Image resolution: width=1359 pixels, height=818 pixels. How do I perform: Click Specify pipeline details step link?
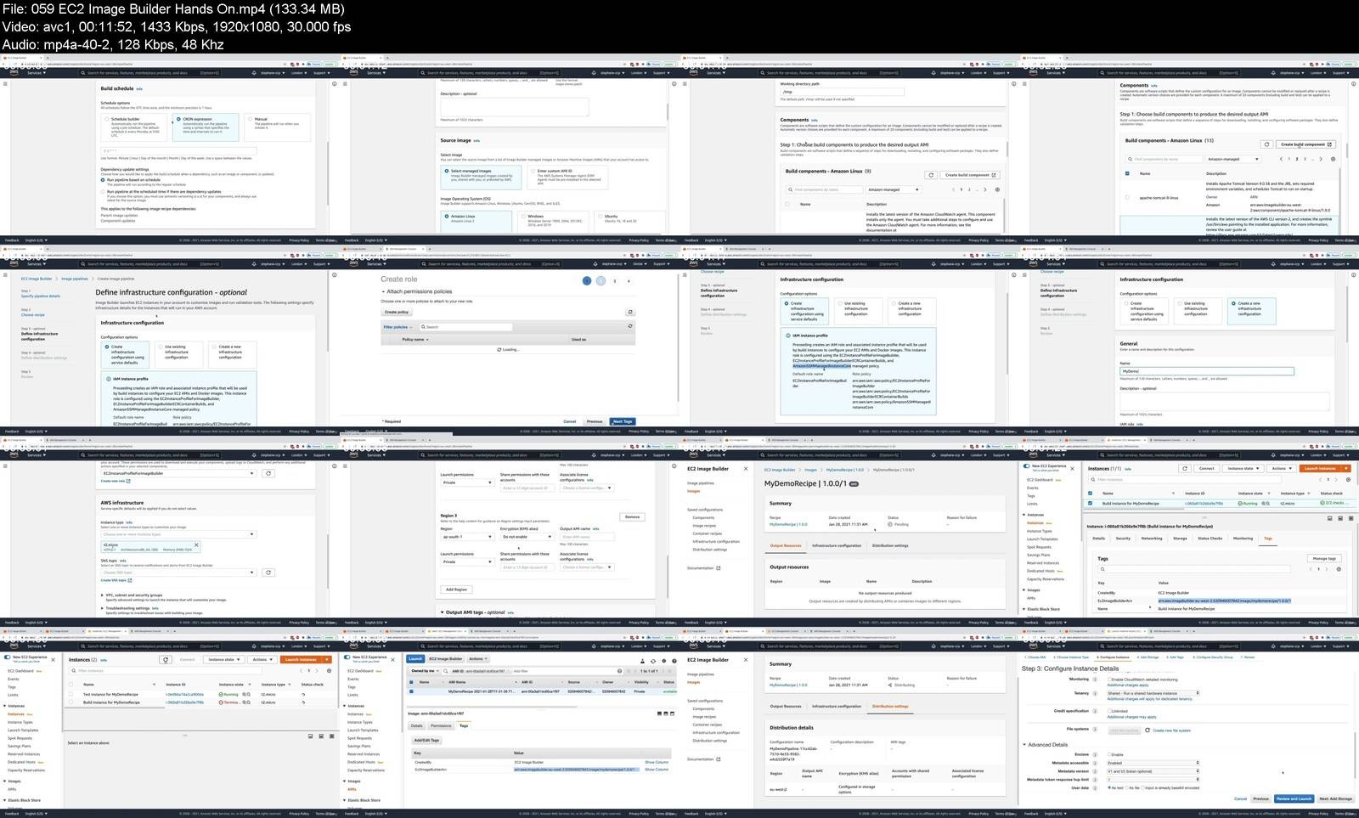[41, 296]
